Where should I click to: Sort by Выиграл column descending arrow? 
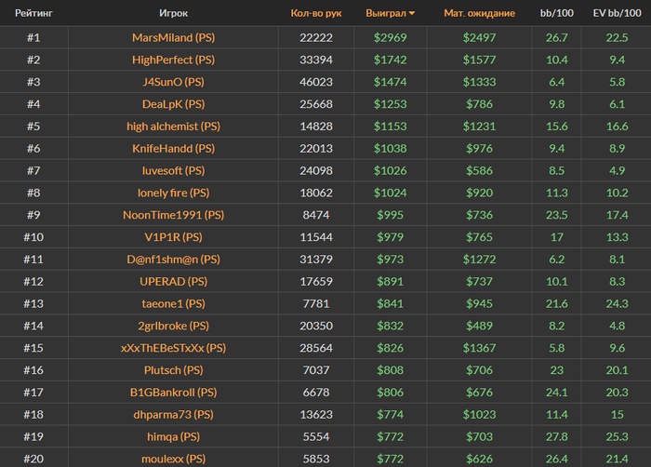[412, 14]
